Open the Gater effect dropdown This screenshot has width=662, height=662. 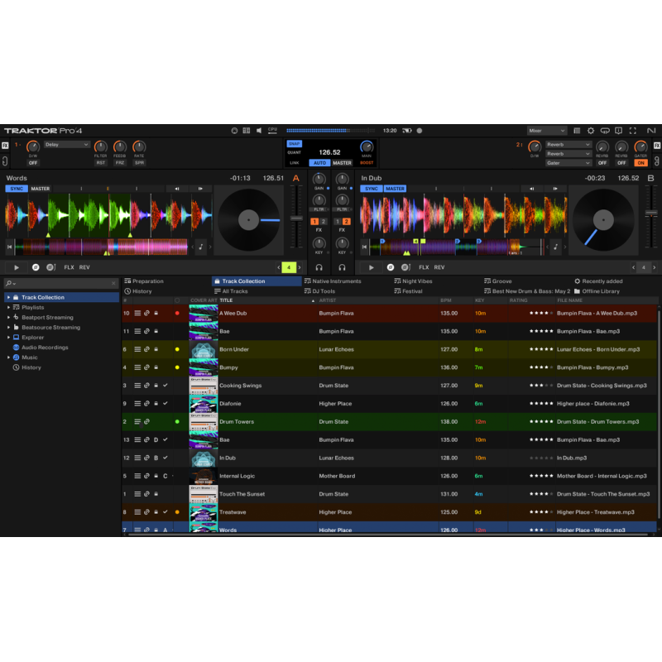click(x=568, y=163)
